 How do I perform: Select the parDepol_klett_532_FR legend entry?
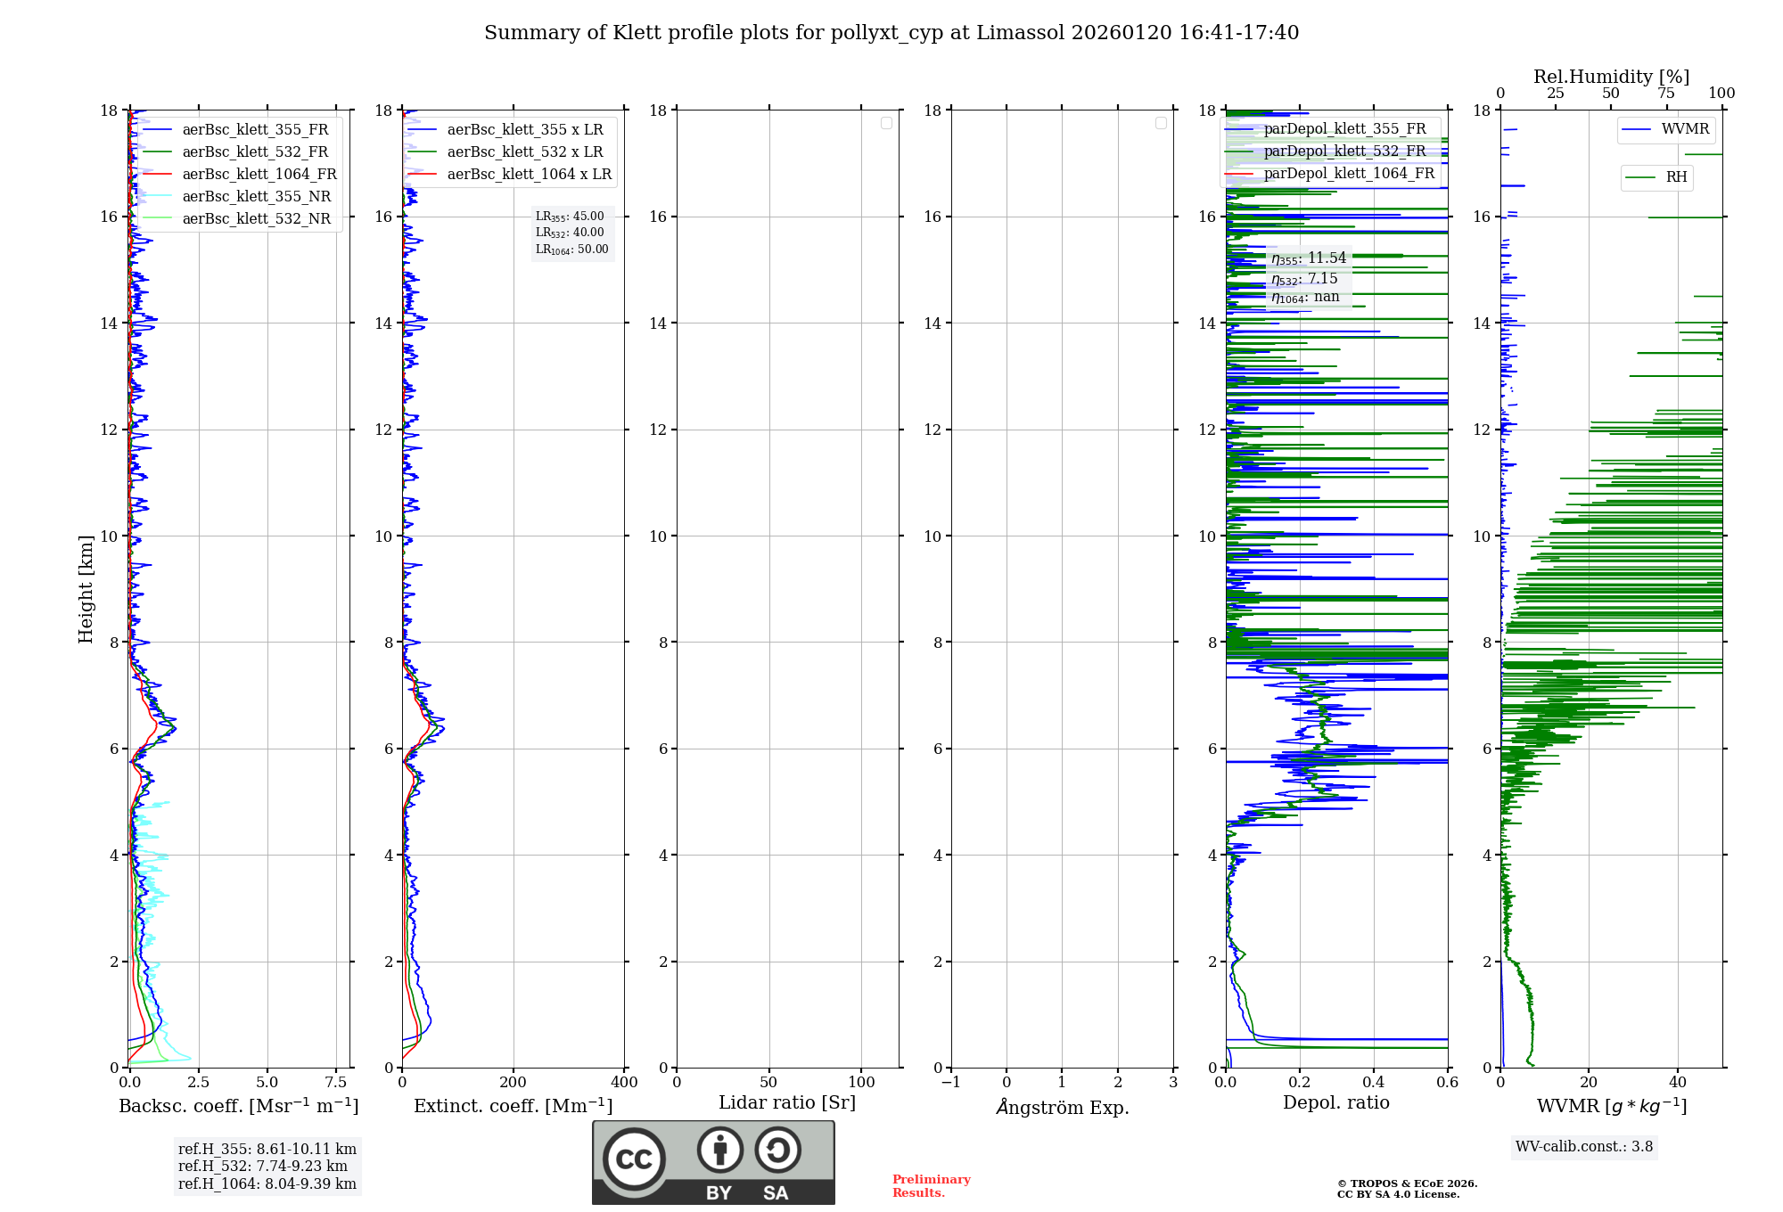(x=1344, y=151)
